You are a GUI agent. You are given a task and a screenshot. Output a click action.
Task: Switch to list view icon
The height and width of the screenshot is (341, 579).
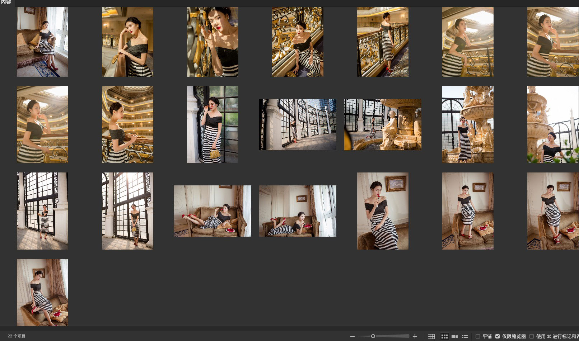pyautogui.click(x=465, y=336)
